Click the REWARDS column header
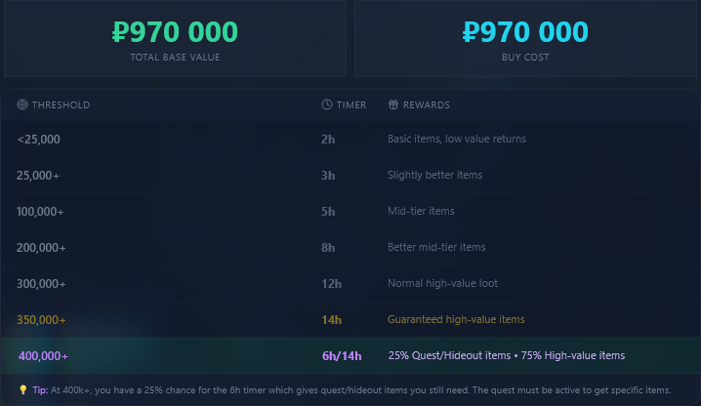701x406 pixels. tap(427, 105)
